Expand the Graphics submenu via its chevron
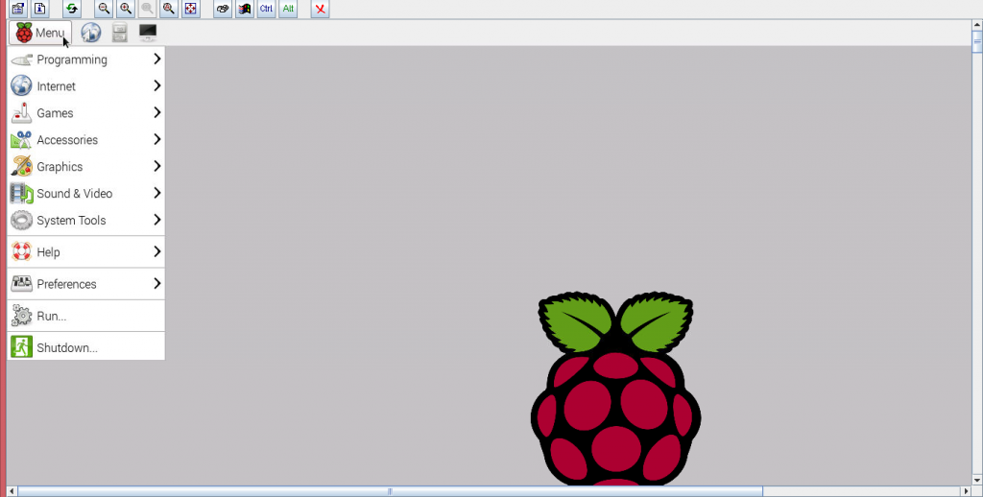 157,166
